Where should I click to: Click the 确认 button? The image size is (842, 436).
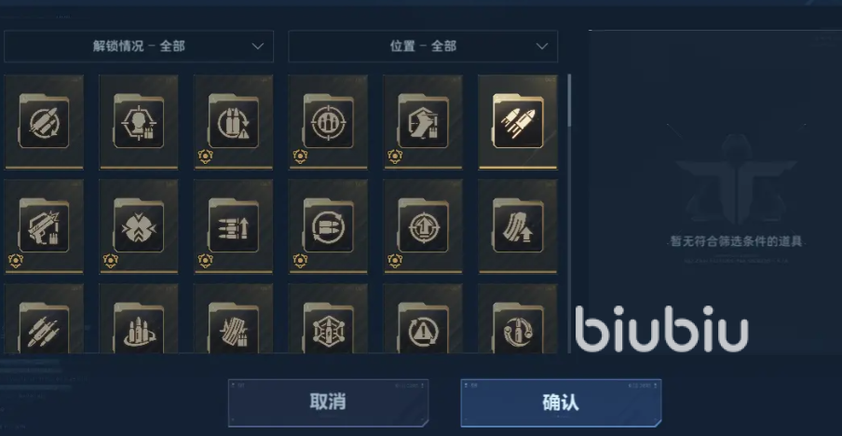point(561,402)
